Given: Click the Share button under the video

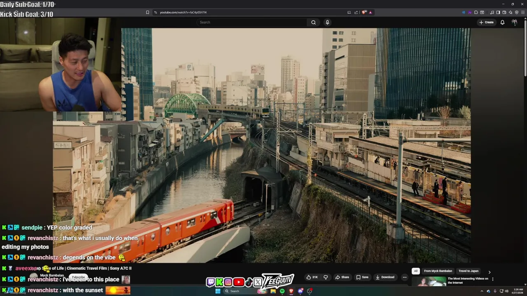Looking at the screenshot, I should point(342,277).
